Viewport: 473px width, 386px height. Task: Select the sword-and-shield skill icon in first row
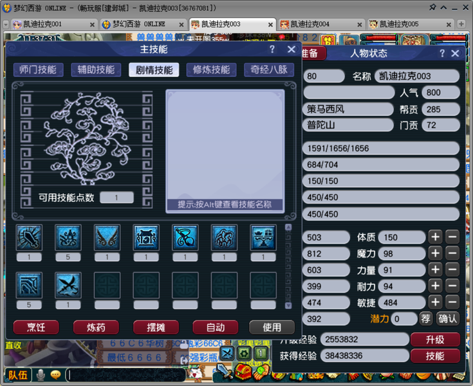29,237
